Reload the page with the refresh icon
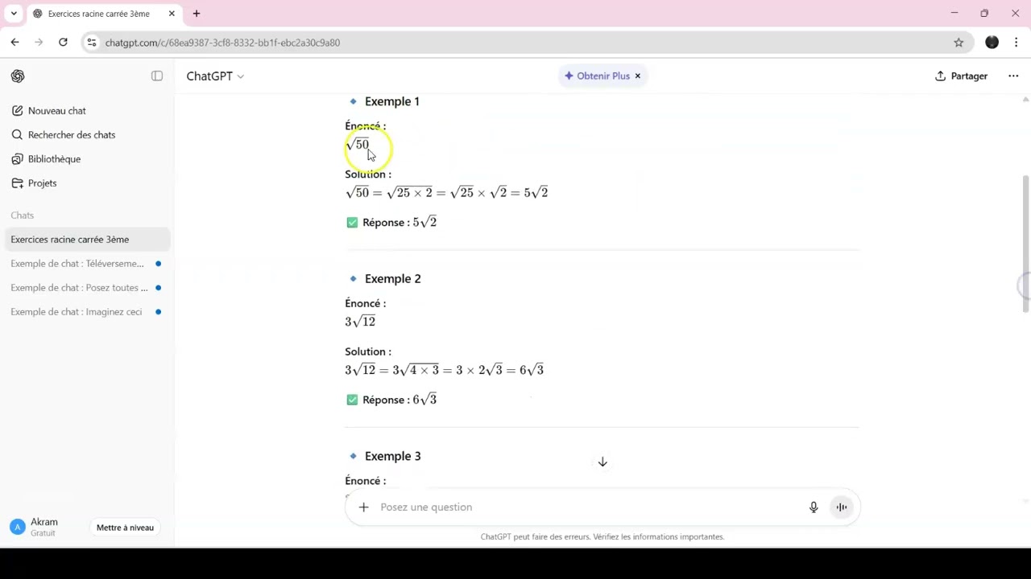The width and height of the screenshot is (1031, 579). 63,43
